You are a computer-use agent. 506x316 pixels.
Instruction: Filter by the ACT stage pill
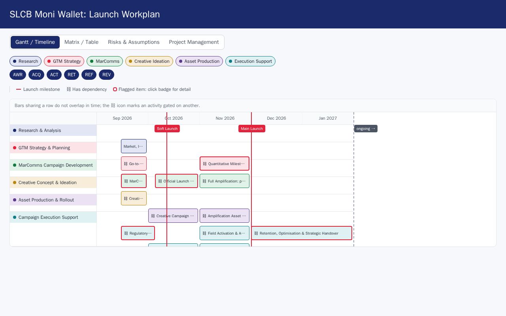click(x=54, y=75)
